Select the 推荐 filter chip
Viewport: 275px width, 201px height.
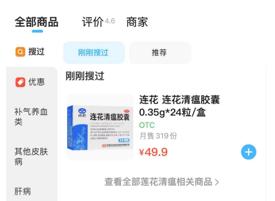point(160,53)
